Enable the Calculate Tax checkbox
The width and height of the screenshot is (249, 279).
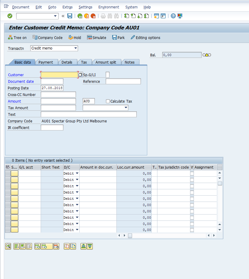(x=108, y=101)
